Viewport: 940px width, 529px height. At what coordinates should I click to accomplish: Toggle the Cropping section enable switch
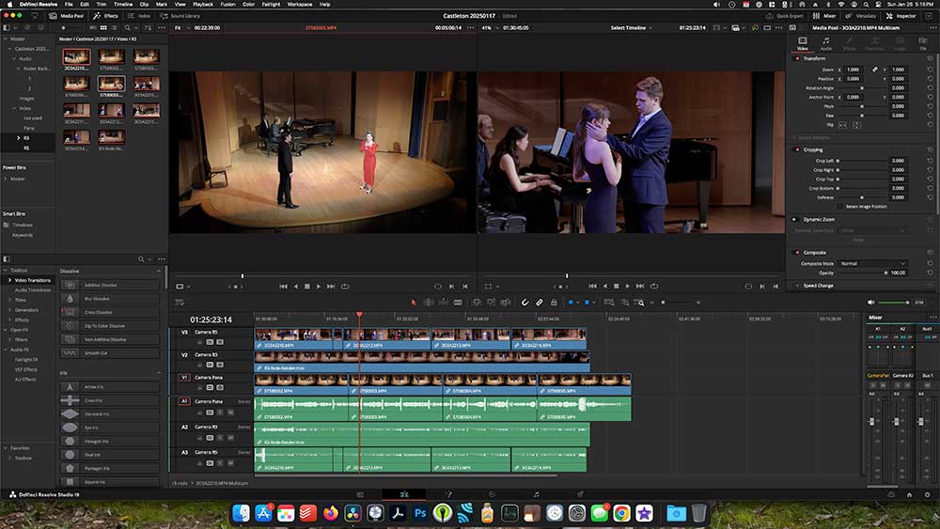coord(797,149)
